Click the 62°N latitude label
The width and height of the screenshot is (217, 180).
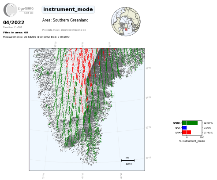click(x=148, y=127)
